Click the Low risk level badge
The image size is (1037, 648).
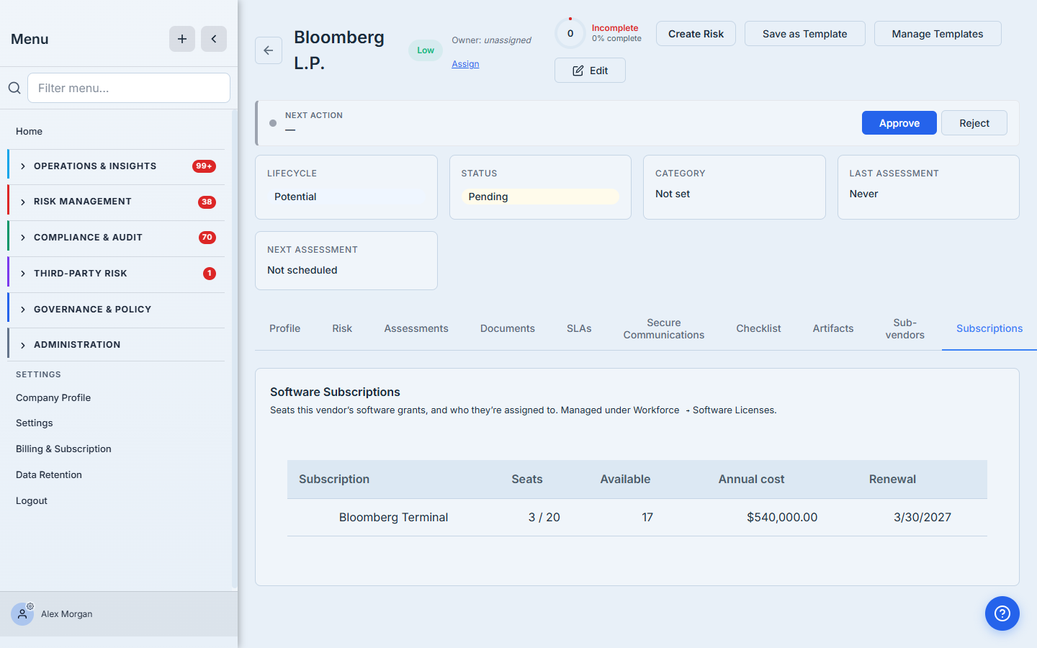(x=426, y=50)
